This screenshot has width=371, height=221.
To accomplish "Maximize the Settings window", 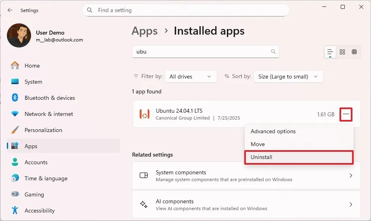I will click(343, 7).
